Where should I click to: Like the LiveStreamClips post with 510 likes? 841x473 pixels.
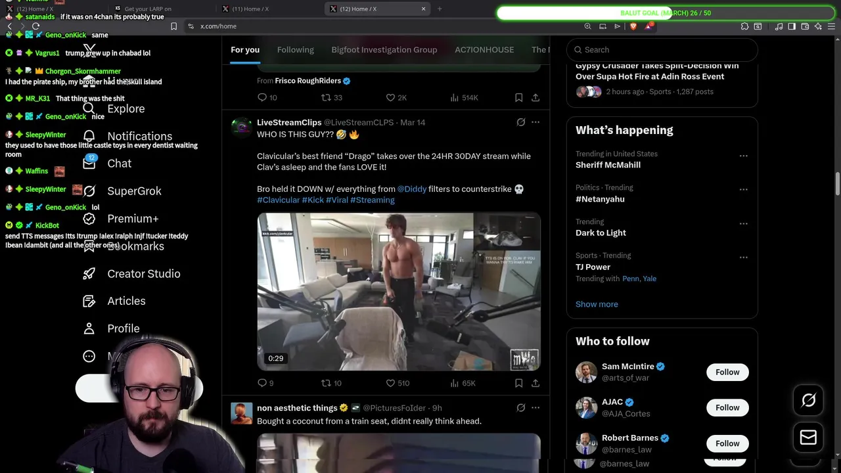point(398,383)
